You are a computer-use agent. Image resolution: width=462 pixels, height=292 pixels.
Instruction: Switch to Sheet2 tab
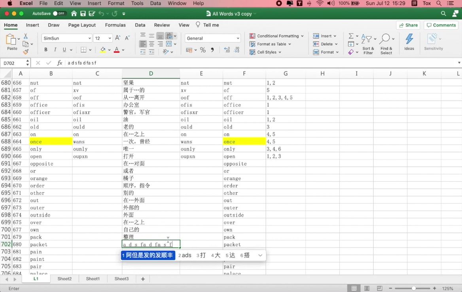(x=64, y=279)
